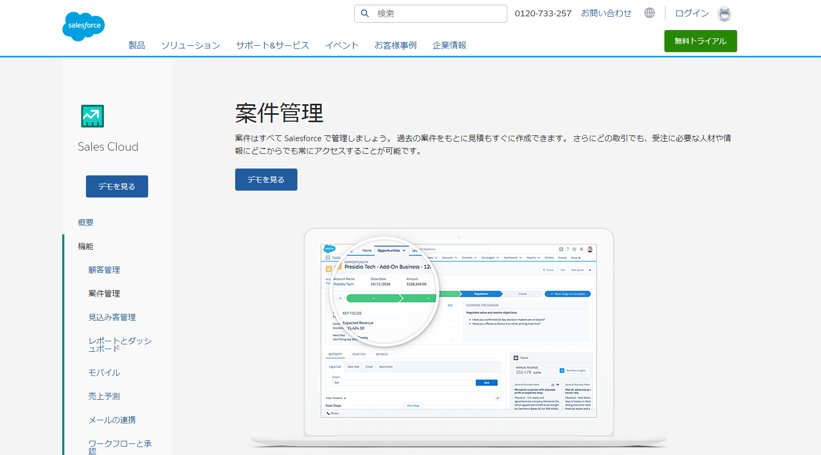Select 売上予測 in the sidebar
This screenshot has height=455, width=821.
(x=104, y=396)
